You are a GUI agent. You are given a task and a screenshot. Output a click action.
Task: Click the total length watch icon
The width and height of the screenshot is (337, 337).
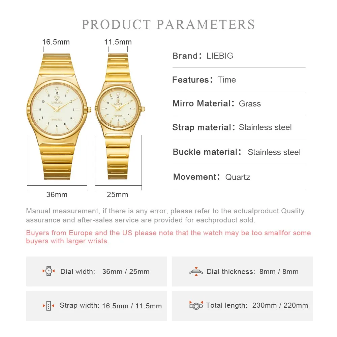[196, 305]
